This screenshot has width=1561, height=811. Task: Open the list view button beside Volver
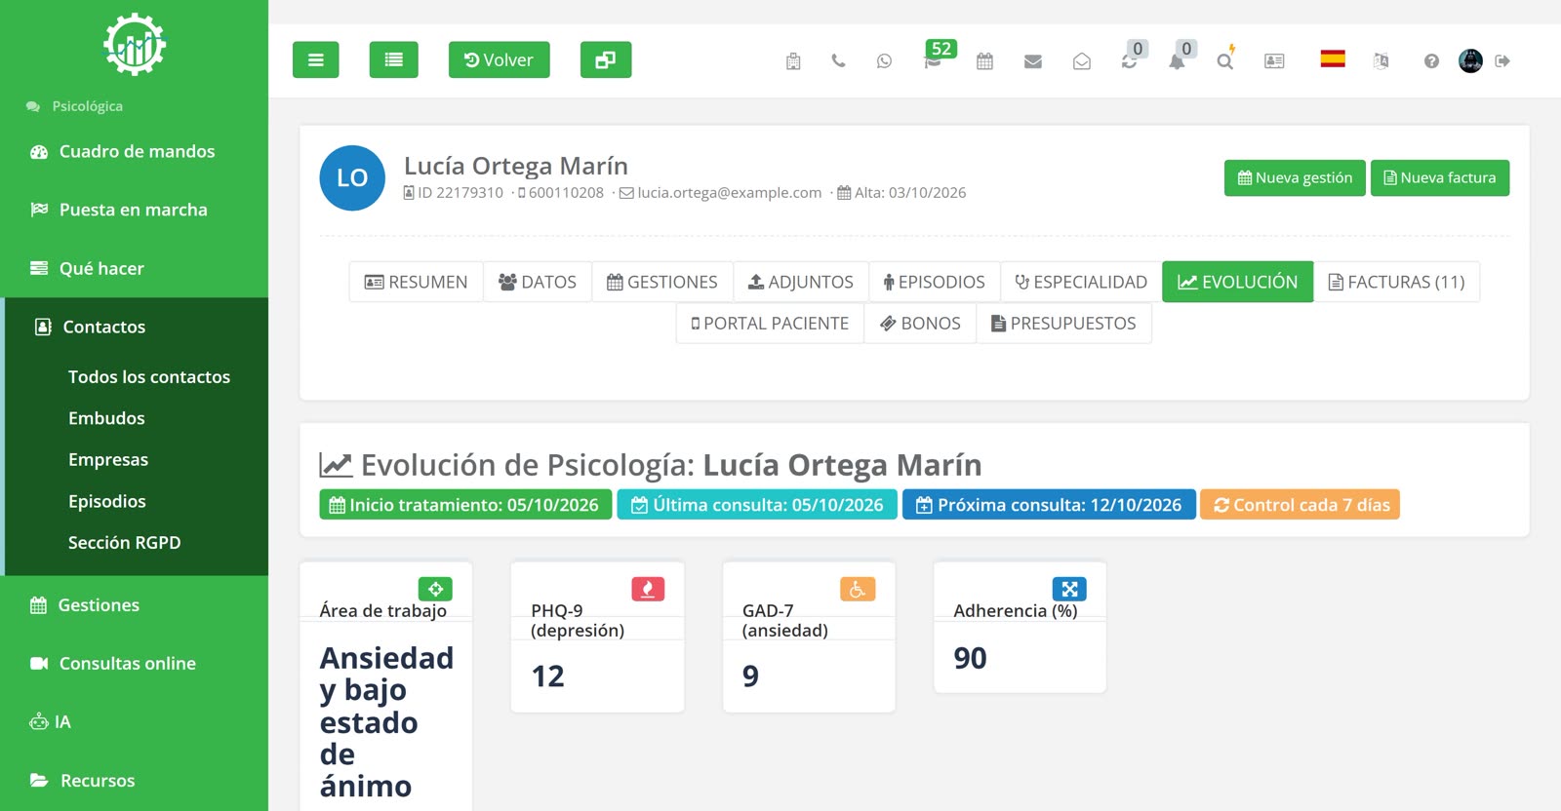point(393,59)
